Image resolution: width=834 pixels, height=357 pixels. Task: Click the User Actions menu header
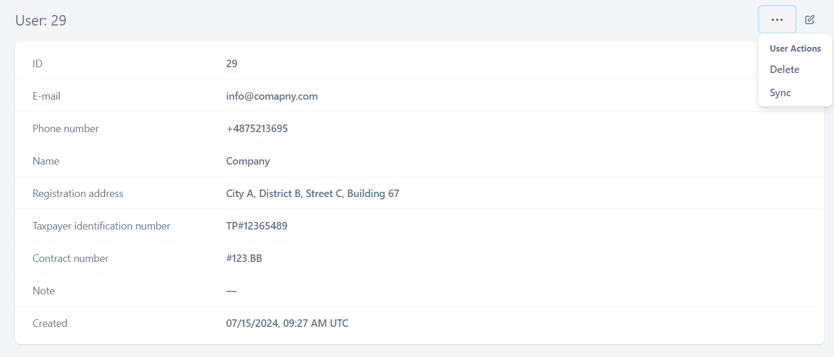point(795,49)
